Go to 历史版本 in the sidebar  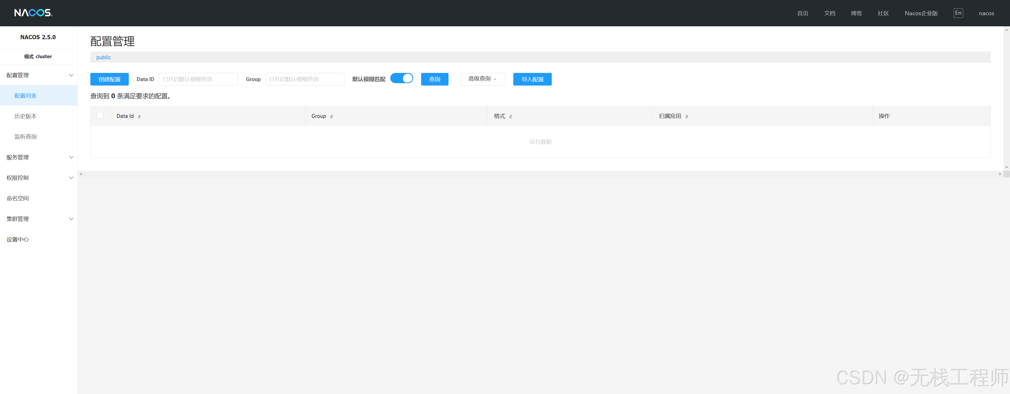[26, 116]
